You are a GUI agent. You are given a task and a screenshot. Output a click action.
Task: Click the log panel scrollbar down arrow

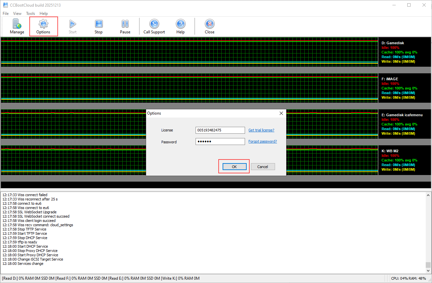428,270
